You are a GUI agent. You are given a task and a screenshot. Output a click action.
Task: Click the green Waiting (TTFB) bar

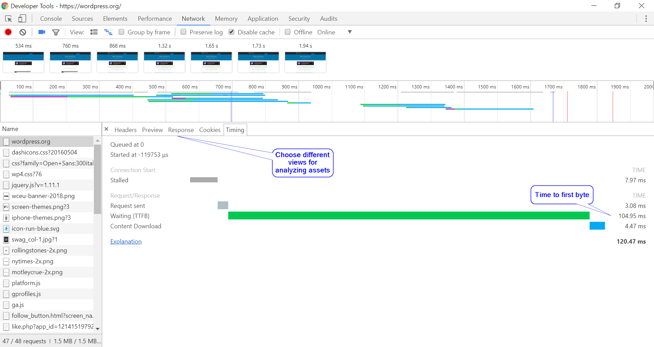pos(409,216)
